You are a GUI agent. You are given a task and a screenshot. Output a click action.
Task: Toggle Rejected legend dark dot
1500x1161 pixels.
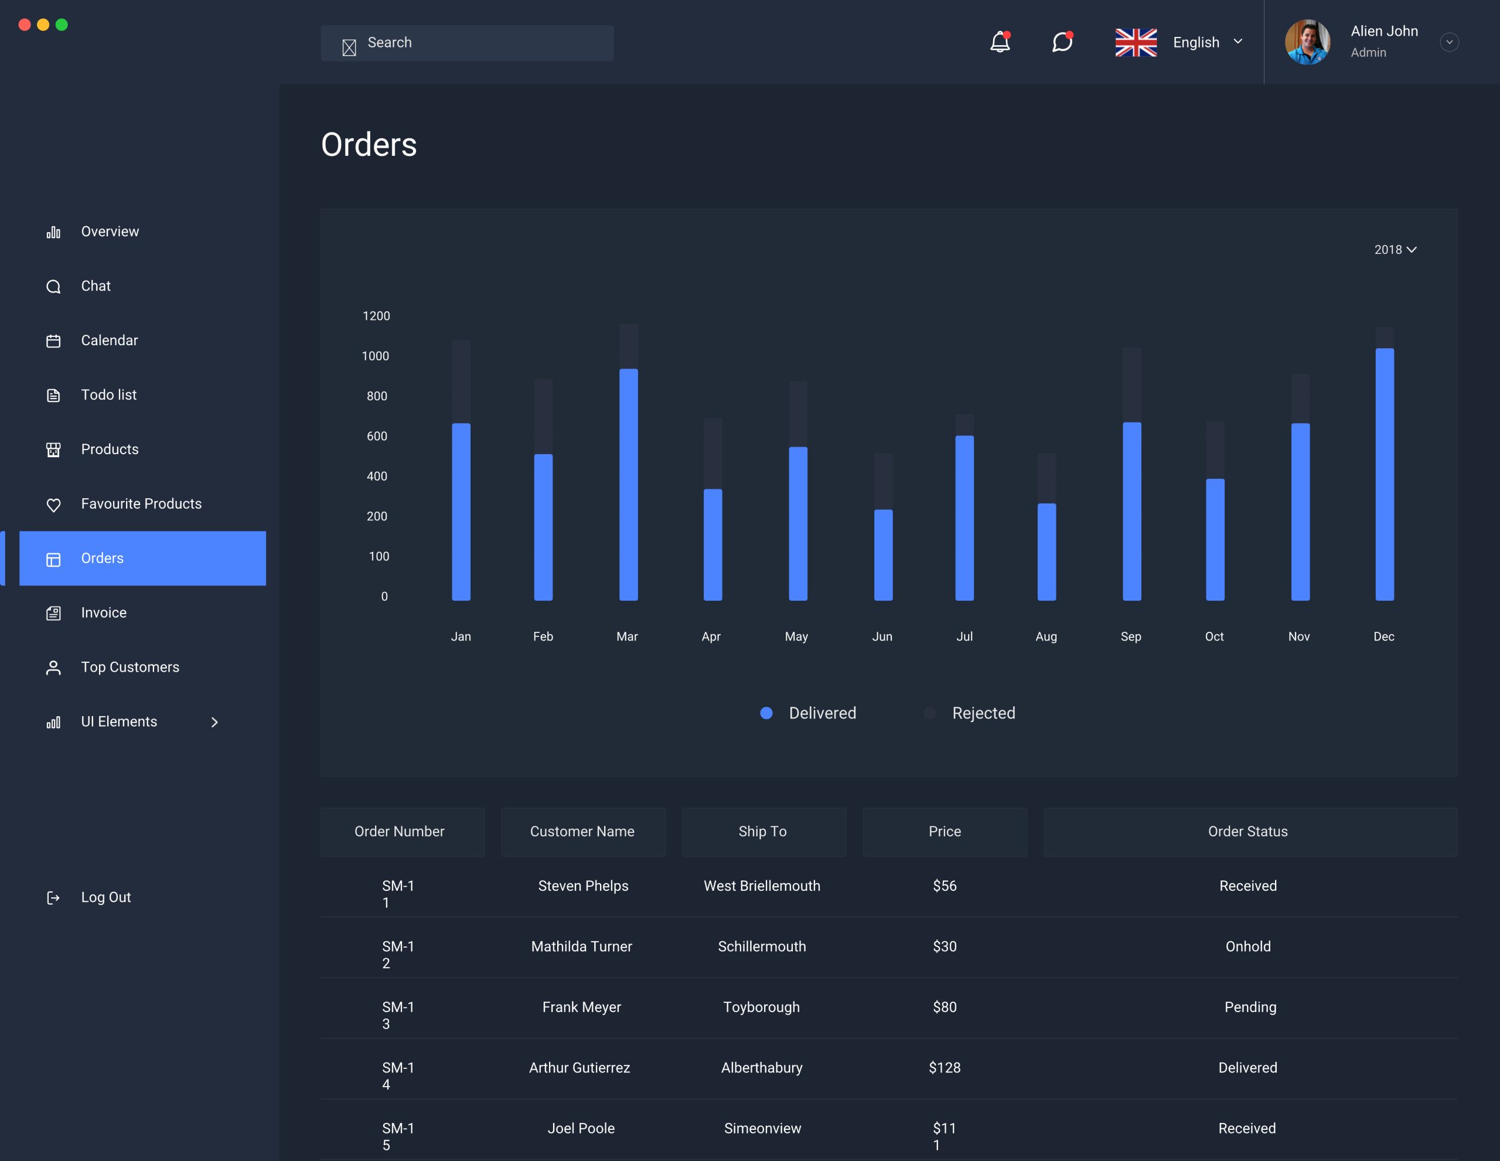930,713
